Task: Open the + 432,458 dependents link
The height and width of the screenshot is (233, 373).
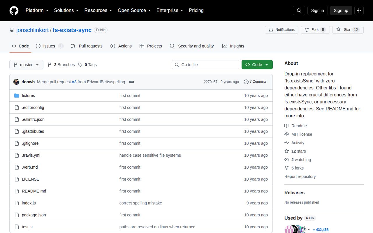Action: [321, 230]
